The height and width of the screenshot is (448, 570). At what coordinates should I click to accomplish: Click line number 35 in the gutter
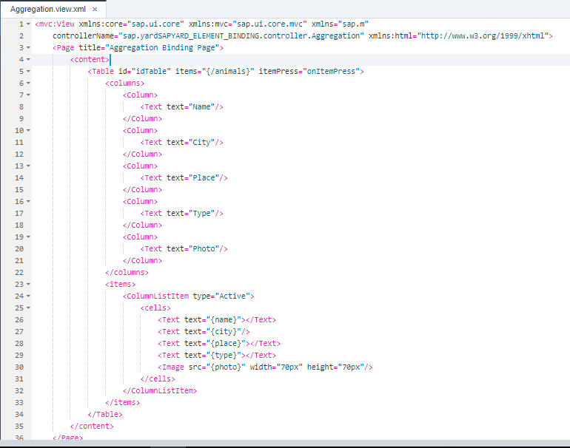coord(19,427)
